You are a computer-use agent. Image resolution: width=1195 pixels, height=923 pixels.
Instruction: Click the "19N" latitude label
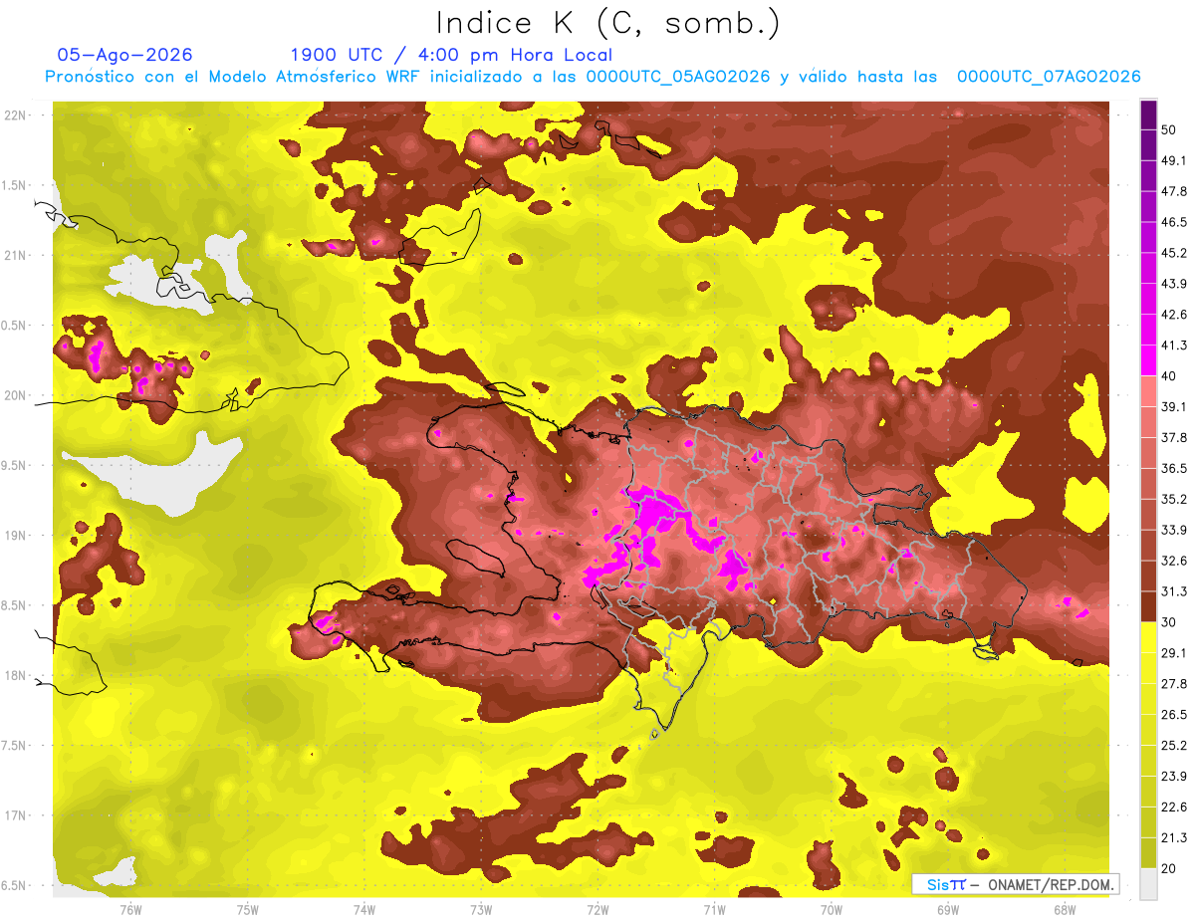point(17,536)
